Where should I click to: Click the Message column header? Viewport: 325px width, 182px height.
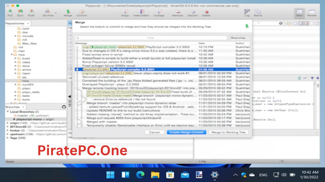tap(81, 43)
